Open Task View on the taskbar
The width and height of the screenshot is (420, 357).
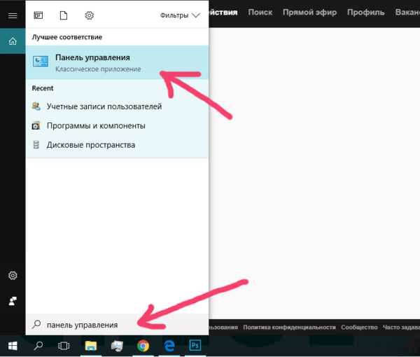(x=64, y=346)
